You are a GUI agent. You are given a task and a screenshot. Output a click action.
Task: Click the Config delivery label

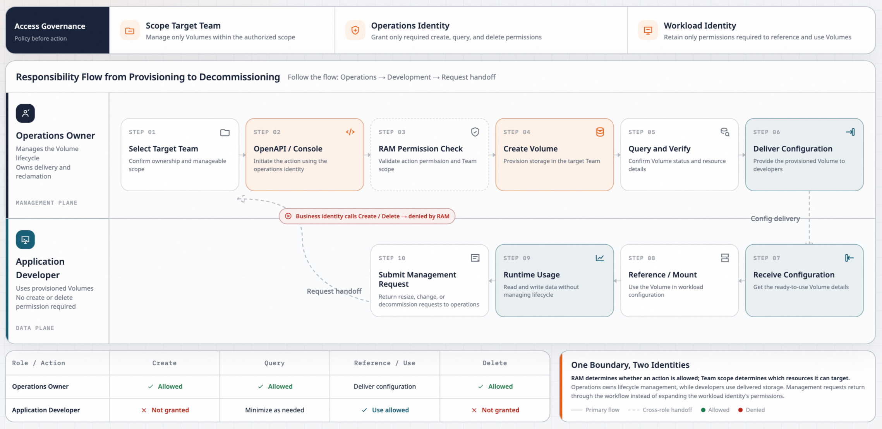pyautogui.click(x=775, y=219)
